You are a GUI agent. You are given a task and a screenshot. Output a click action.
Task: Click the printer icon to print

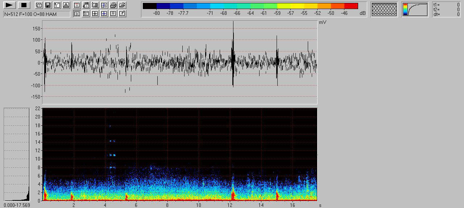[x=113, y=5]
